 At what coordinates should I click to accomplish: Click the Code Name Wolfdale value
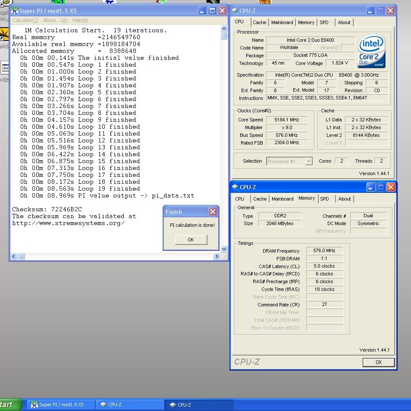click(289, 47)
